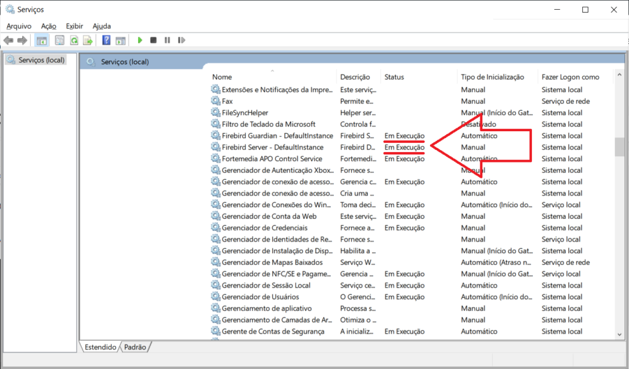This screenshot has width=629, height=369.
Task: Click the Refresh toolbar icon
Action: click(x=74, y=40)
